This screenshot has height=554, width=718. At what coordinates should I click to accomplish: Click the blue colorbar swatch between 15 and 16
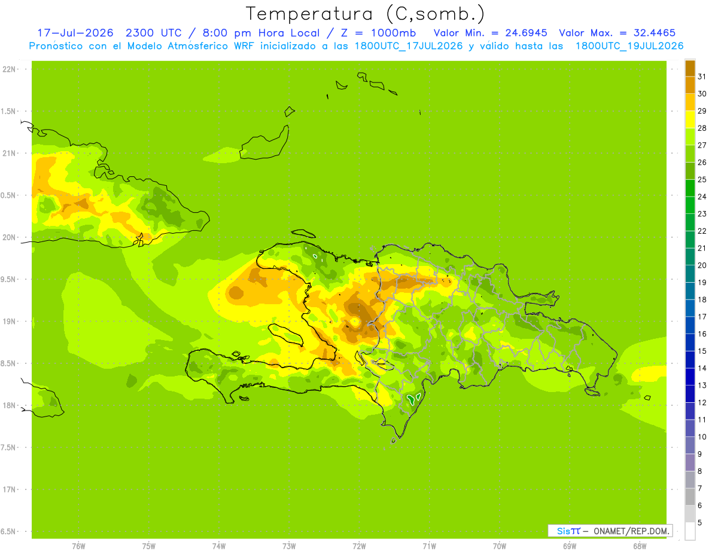tap(690, 342)
